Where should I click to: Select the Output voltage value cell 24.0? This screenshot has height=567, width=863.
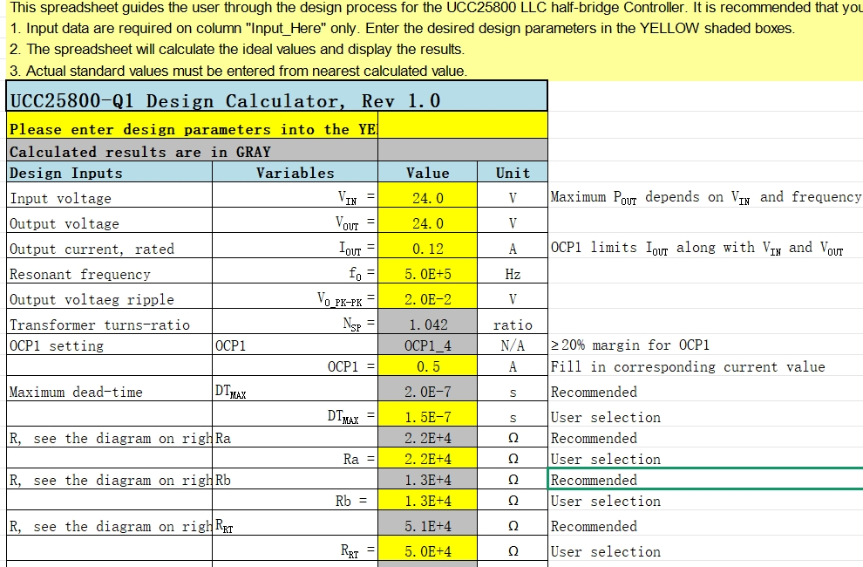coord(427,222)
